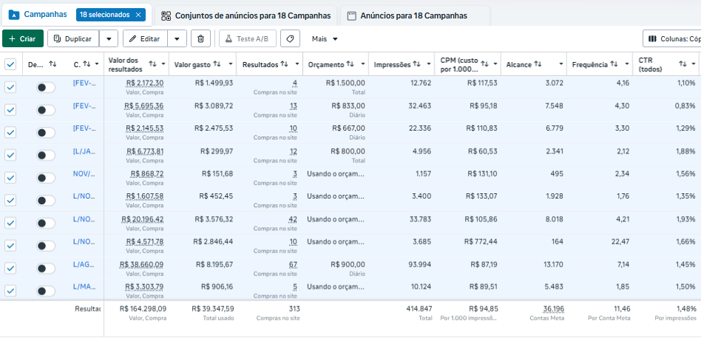The width and height of the screenshot is (701, 338).
Task: Click the R$ 1.500,00 budget cell
Action: click(345, 83)
